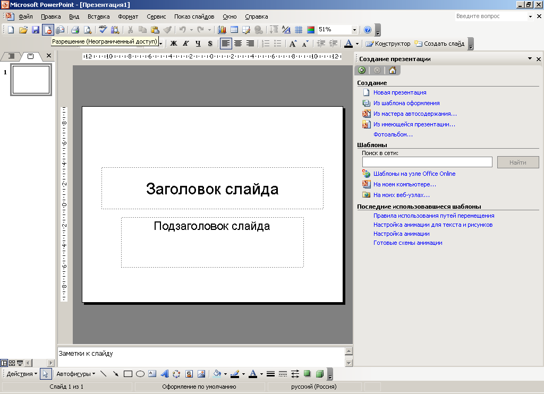Open the Показ слайдов menu
Image resolution: width=544 pixels, height=394 pixels.
(194, 16)
